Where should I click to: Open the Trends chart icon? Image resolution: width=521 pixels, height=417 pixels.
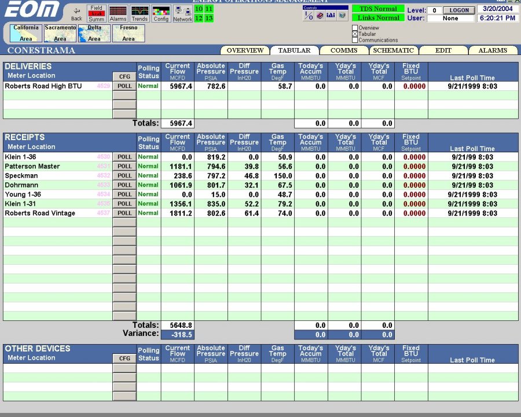[140, 12]
